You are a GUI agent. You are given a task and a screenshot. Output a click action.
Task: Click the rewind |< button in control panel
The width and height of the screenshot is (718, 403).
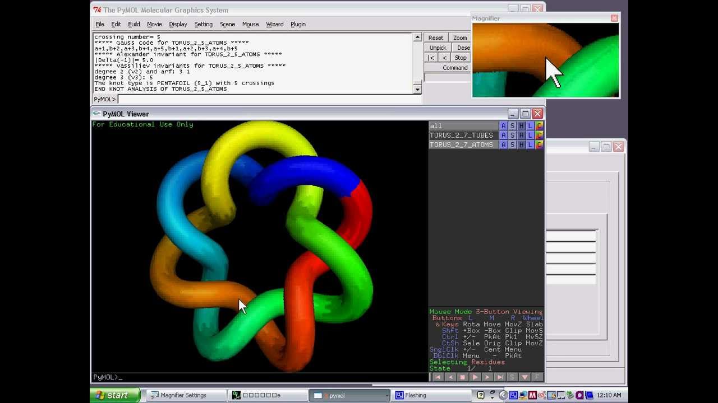pyautogui.click(x=431, y=58)
